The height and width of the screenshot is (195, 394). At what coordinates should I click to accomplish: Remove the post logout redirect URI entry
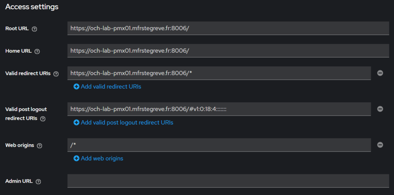[x=380, y=109]
